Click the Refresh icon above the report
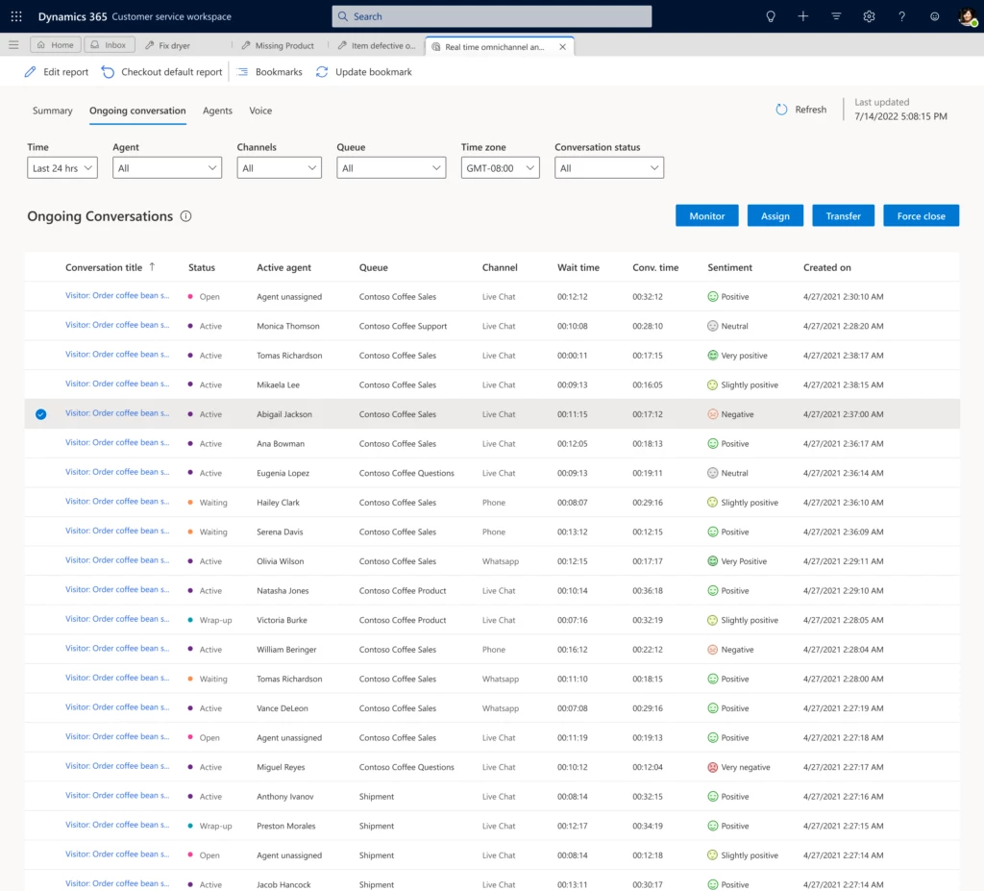 (782, 109)
